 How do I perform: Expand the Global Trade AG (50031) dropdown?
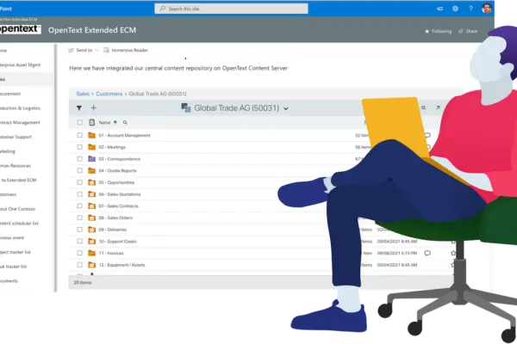pos(285,108)
